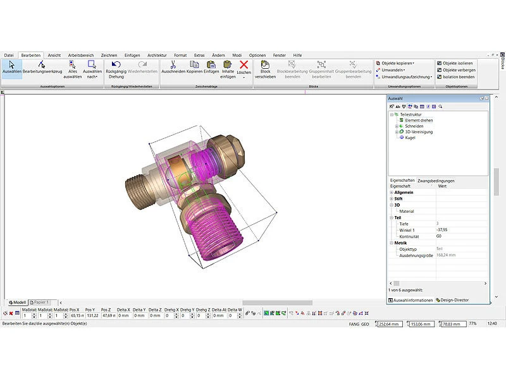Image resolution: width=506 pixels, height=379 pixels.
Task: Click the Pos X input field
Action: (x=77, y=315)
